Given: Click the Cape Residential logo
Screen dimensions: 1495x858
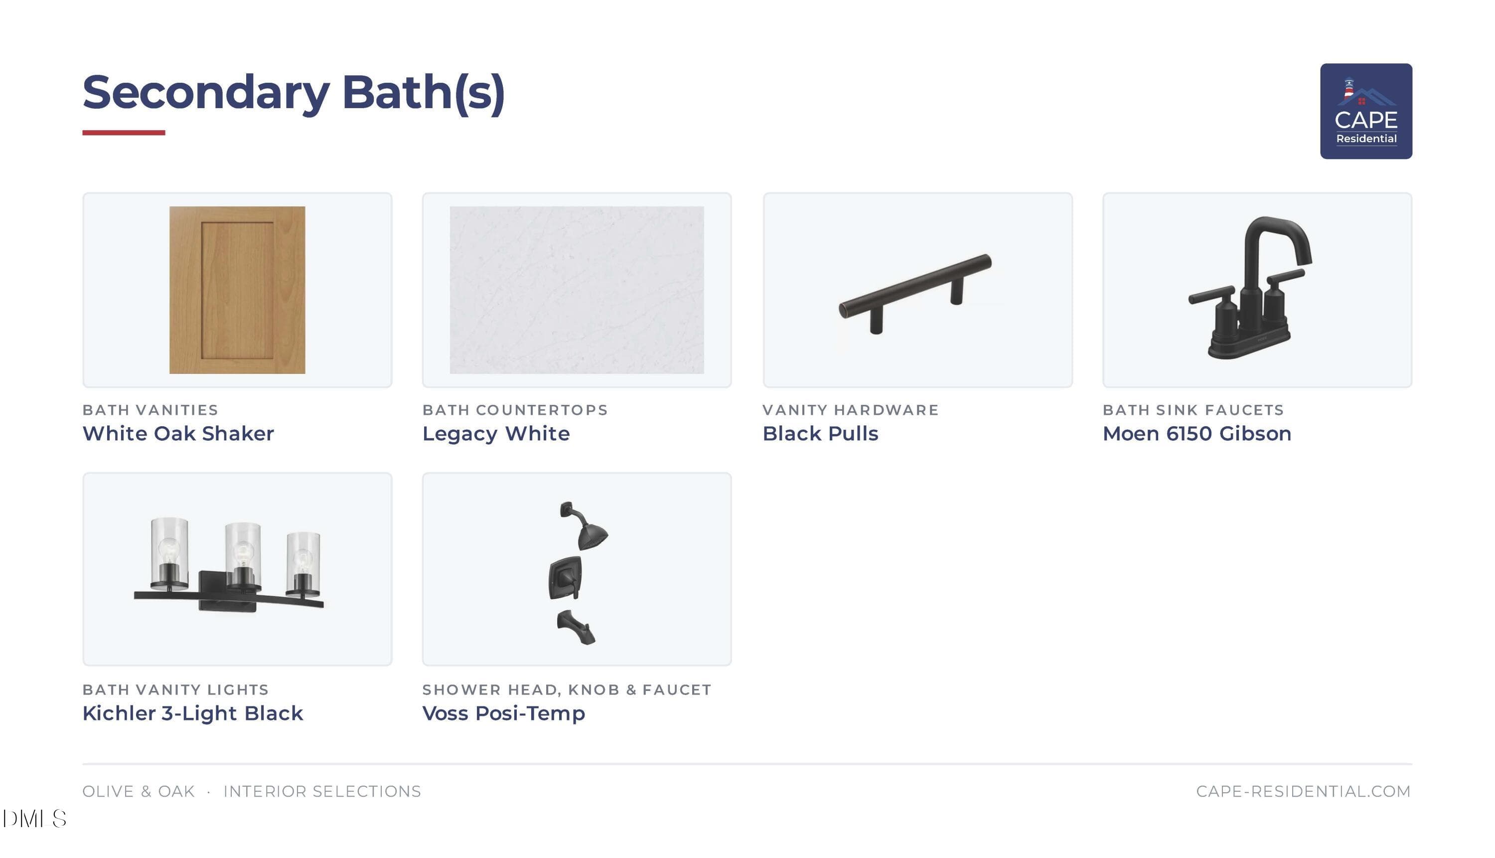Looking at the screenshot, I should coord(1365,111).
